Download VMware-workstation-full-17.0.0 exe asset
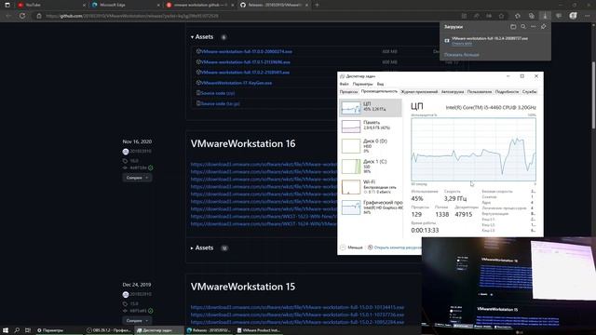The height and width of the screenshot is (335, 596). [246, 51]
